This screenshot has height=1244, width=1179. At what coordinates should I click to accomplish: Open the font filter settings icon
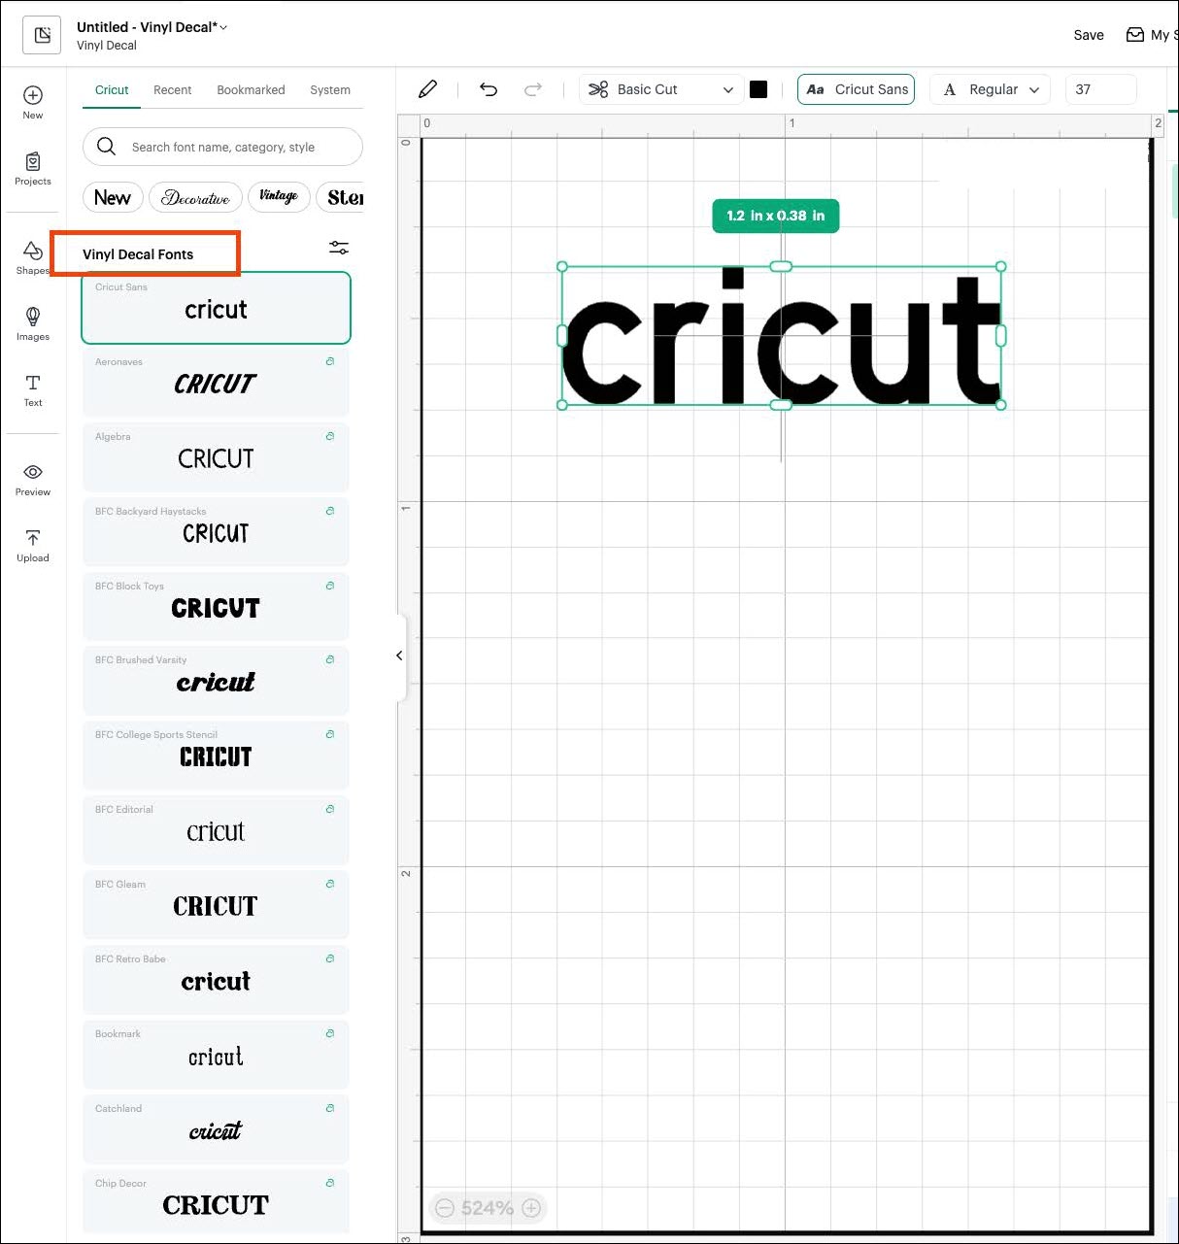(x=338, y=249)
